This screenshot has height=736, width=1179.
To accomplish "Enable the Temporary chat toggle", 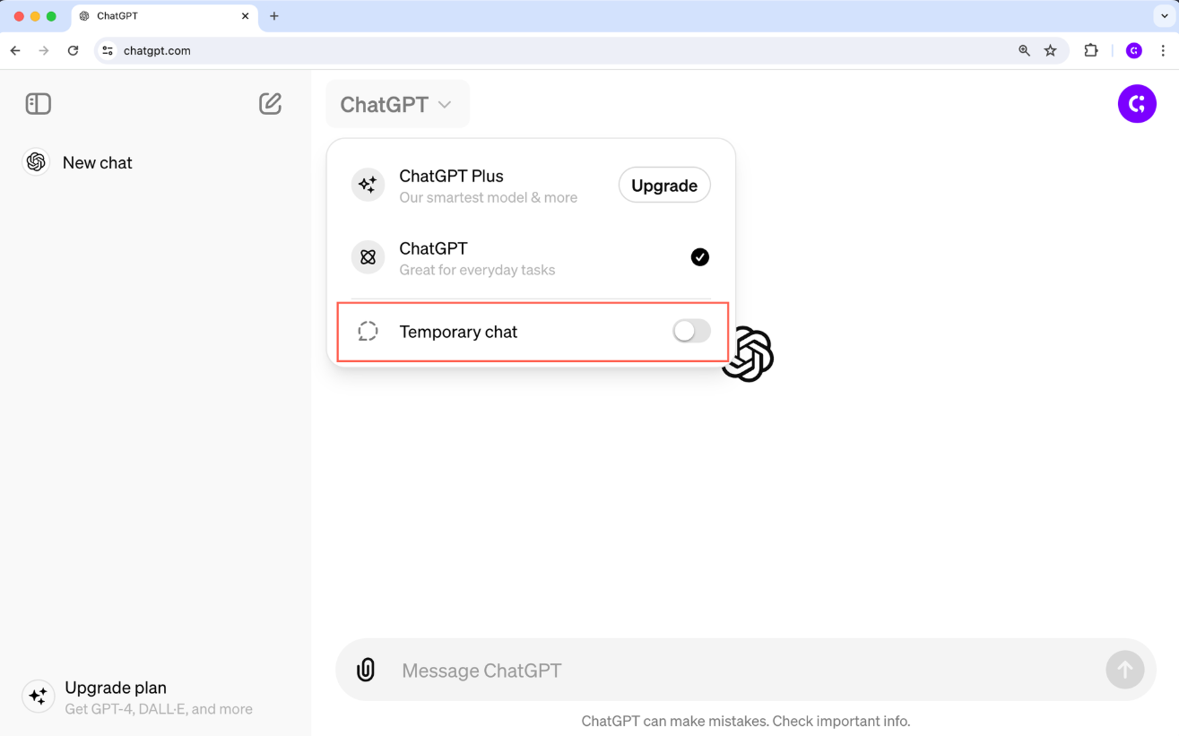I will [691, 332].
